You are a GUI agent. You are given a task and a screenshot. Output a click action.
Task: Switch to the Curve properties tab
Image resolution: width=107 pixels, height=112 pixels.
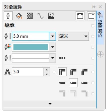click(40, 16)
